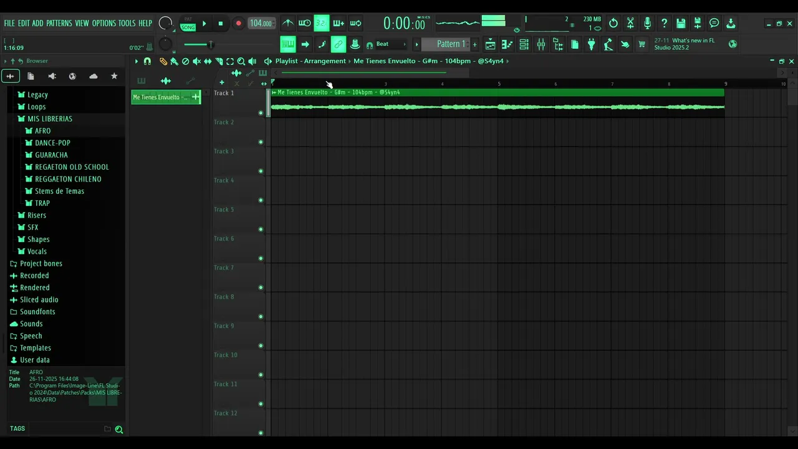The width and height of the screenshot is (798, 449).
Task: Open the playlist options menu arrow
Action: tap(137, 61)
